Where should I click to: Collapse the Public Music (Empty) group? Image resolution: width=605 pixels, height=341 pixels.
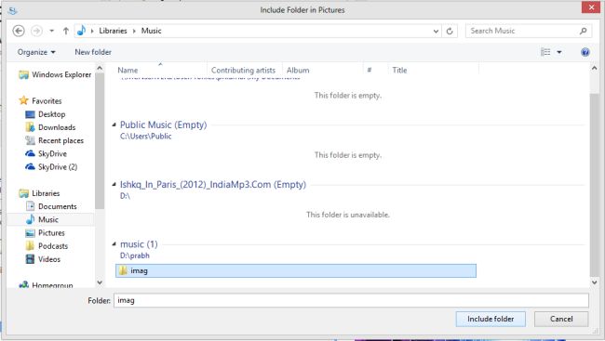(x=114, y=125)
